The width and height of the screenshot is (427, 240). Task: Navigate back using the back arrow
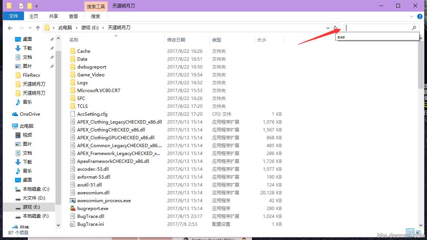(x=10, y=27)
